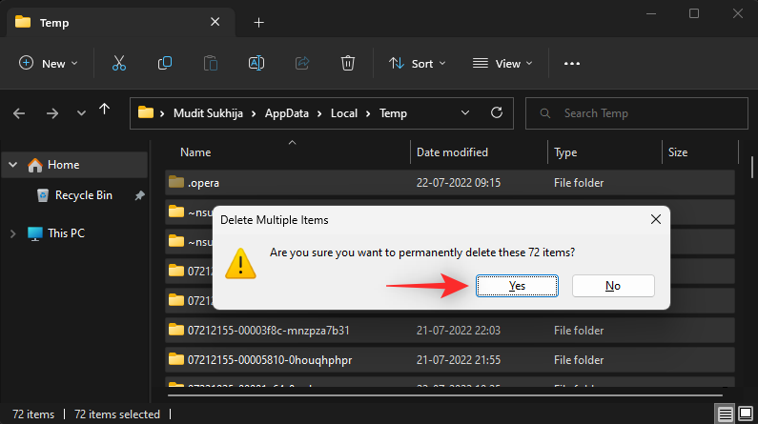Select This PC in navigation pane
Viewport: 758px width, 424px height.
coord(66,233)
